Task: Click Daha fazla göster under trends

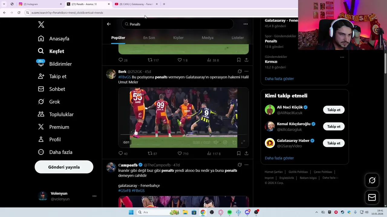Action: 279,79
